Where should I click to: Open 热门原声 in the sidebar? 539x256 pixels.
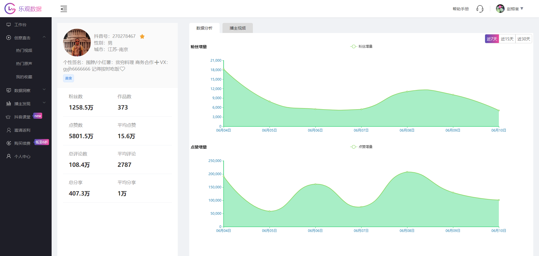(x=24, y=64)
